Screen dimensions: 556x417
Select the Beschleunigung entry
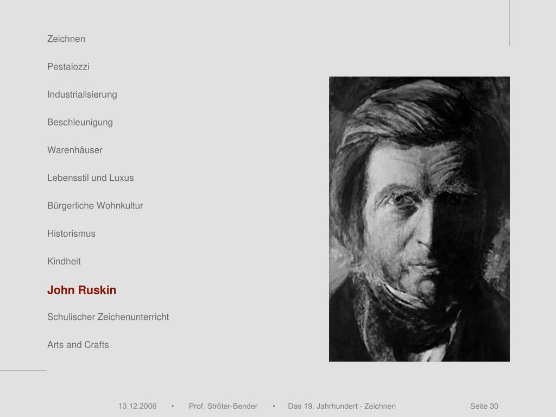point(80,122)
